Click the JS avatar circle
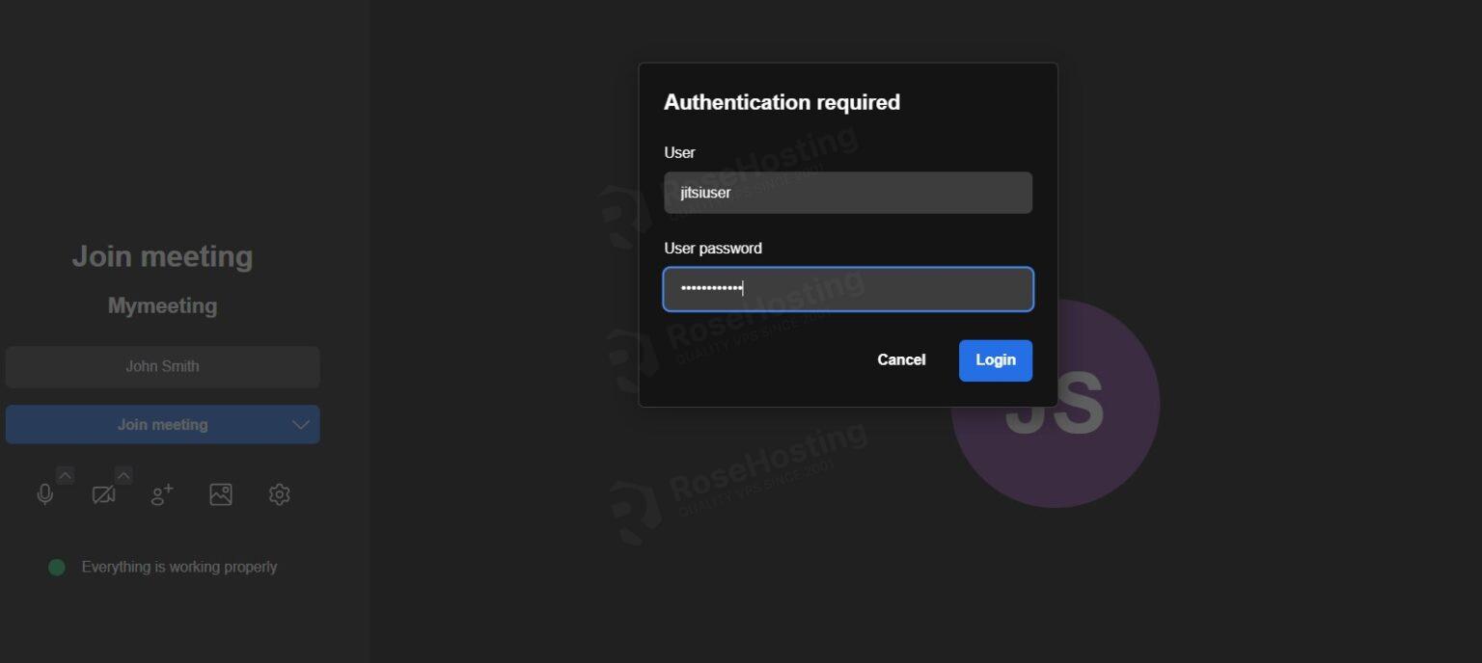 pos(1056,403)
